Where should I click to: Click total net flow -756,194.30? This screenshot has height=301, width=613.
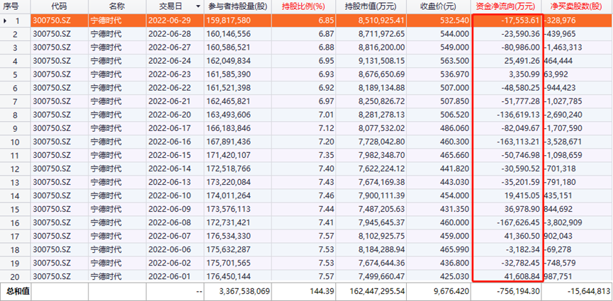(519, 291)
